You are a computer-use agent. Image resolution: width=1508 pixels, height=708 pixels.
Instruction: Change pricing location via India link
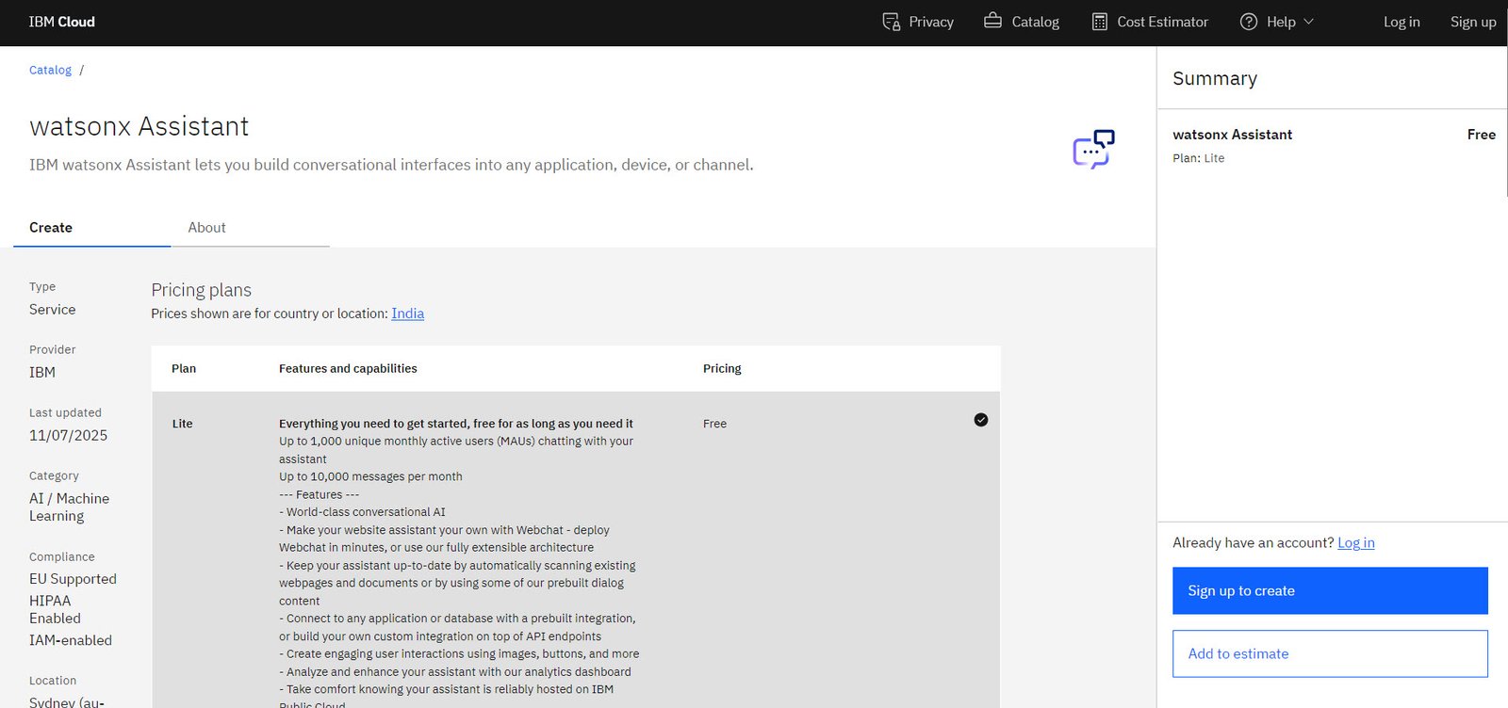408,314
